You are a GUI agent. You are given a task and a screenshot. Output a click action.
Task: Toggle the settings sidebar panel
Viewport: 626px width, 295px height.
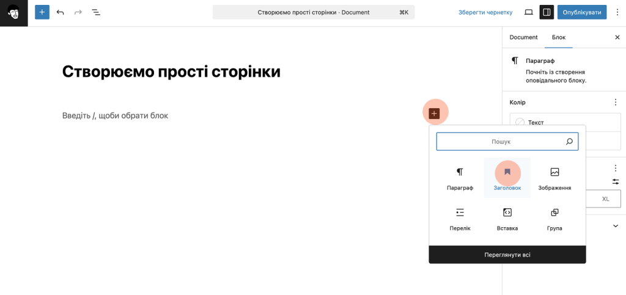click(547, 12)
